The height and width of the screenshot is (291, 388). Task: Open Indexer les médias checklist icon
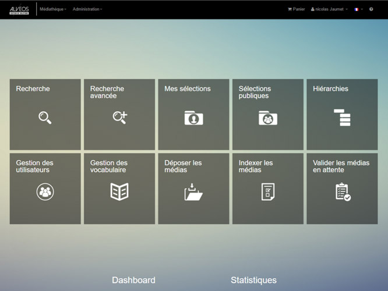[267, 191]
